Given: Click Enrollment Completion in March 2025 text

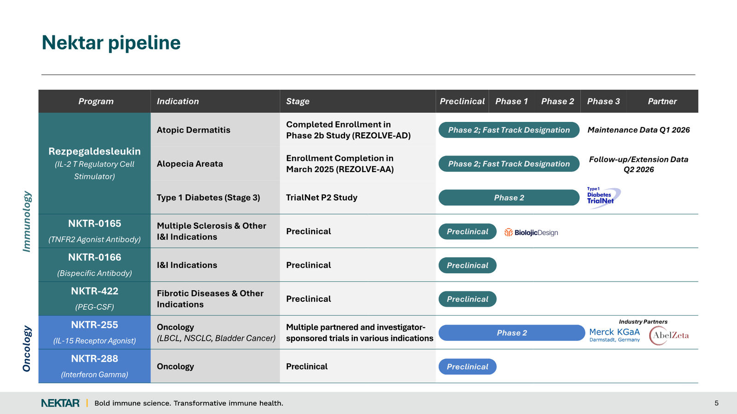Looking at the screenshot, I should point(340,164).
